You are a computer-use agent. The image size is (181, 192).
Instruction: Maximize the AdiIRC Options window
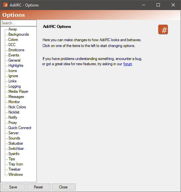[158, 5]
